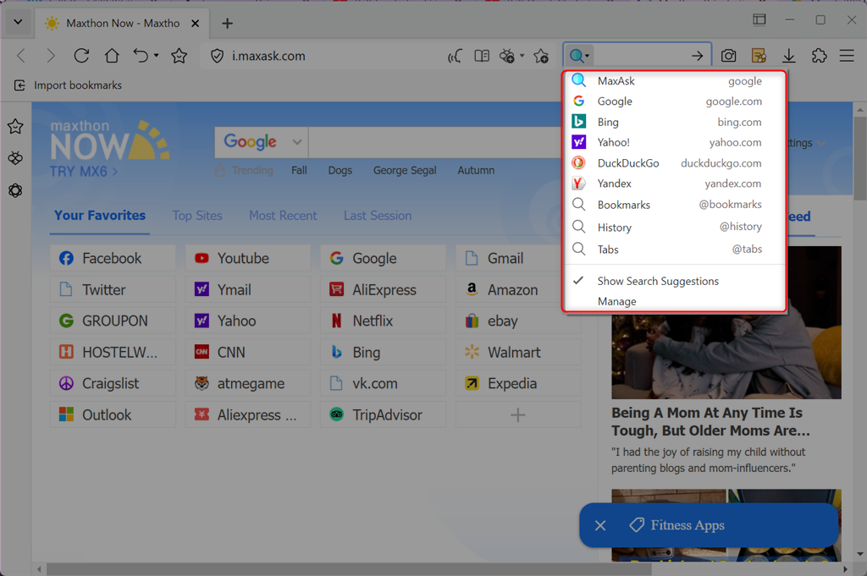Open the Youtube favorite
This screenshot has width=867, height=576.
[x=248, y=258]
